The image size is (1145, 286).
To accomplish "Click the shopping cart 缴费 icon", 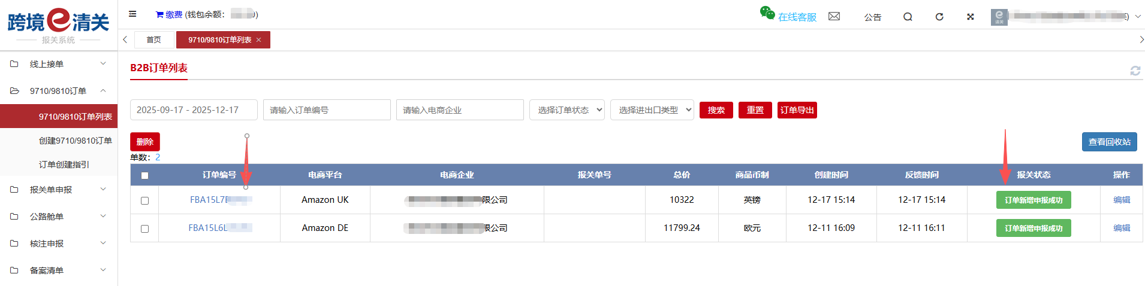I will 159,14.
